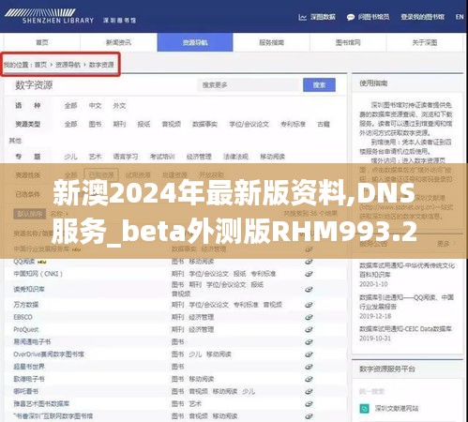Open the QQ阅读 notice dated 2019-12-18
The width and height of the screenshot is (468, 422).
click(406, 302)
